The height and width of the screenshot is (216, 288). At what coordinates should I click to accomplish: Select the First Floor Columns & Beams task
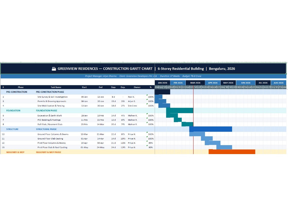(52, 143)
